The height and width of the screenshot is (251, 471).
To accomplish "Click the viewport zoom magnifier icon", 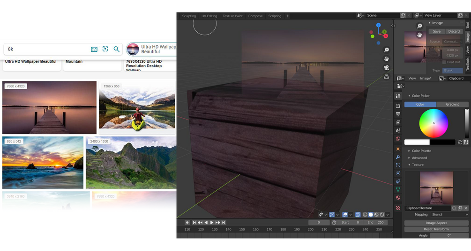I will 387,50.
